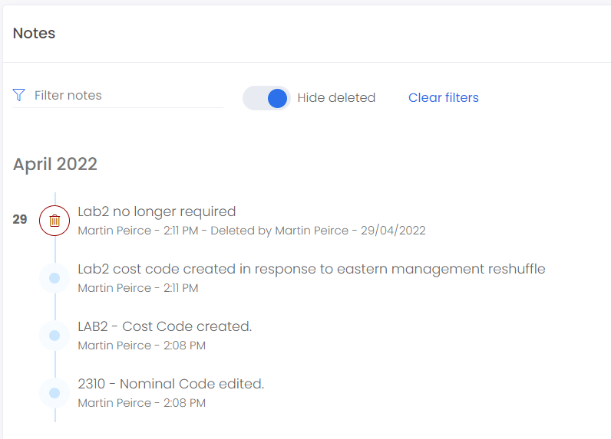
Task: Select the timeline dot for 2310 Nominal Code edited
Action: [x=54, y=393]
